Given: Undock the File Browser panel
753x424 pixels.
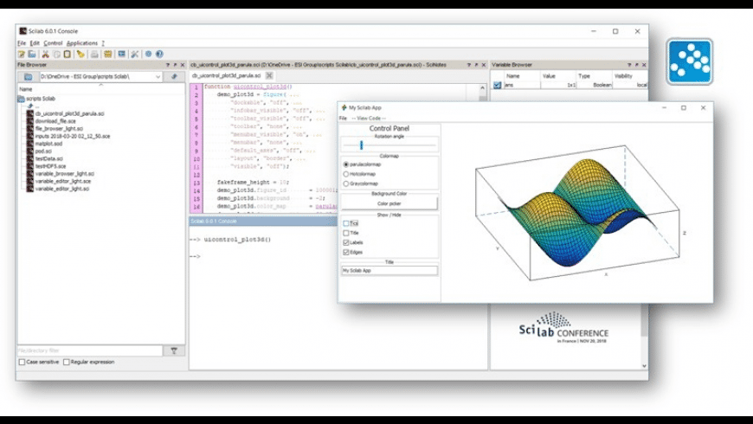Looking at the screenshot, I should click(175, 65).
